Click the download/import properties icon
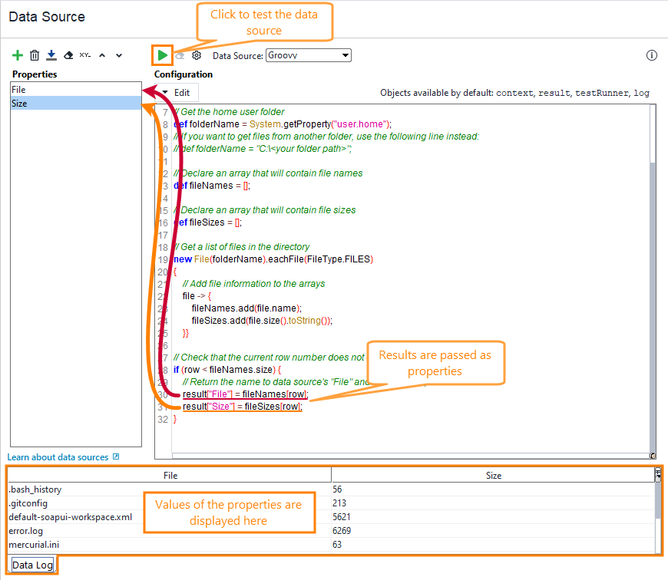Viewport: 668px width, 580px height. pyautogui.click(x=51, y=55)
